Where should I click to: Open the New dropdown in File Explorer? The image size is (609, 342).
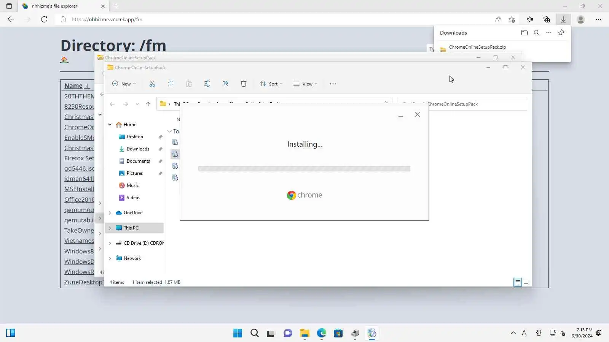[x=124, y=84]
